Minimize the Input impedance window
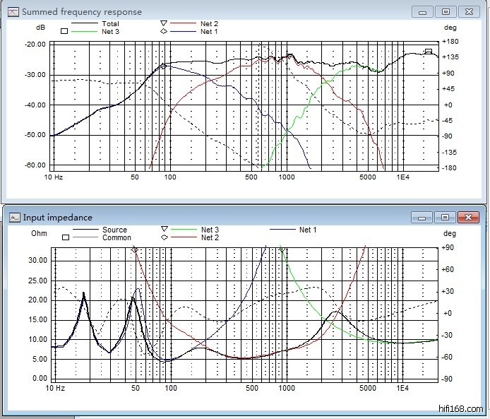Image resolution: width=490 pixels, height=419 pixels. 424,217
